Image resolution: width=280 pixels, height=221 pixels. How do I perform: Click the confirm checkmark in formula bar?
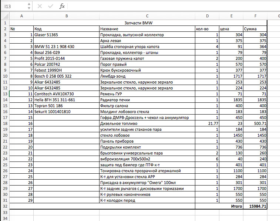pos(51,6)
